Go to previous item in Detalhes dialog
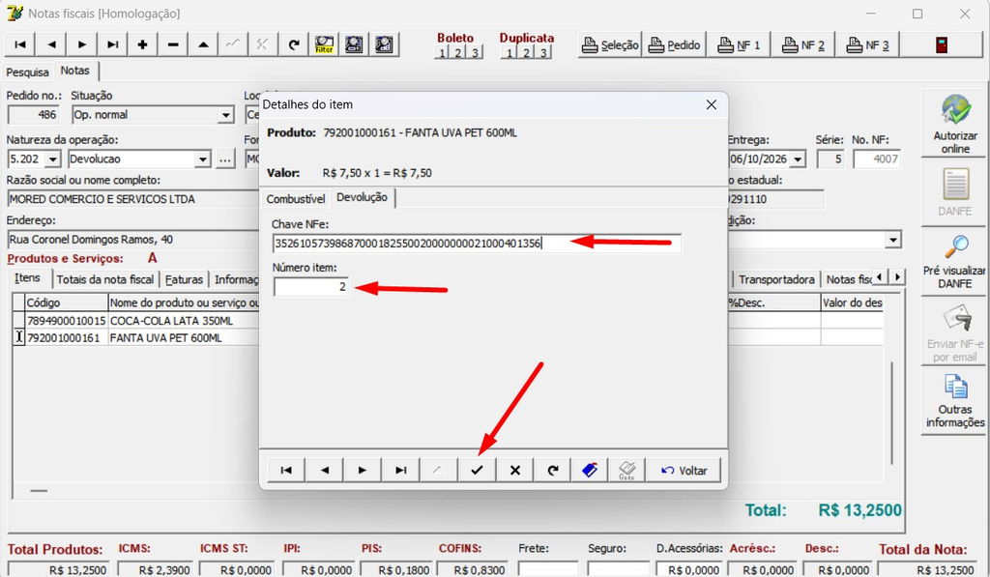The height and width of the screenshot is (577, 990). [325, 471]
